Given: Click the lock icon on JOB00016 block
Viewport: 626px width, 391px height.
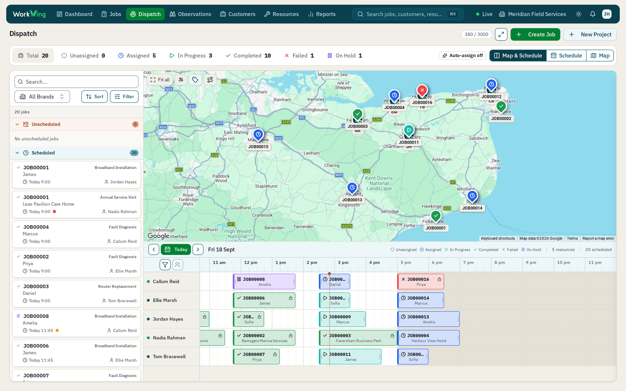Looking at the screenshot, I should [439, 279].
